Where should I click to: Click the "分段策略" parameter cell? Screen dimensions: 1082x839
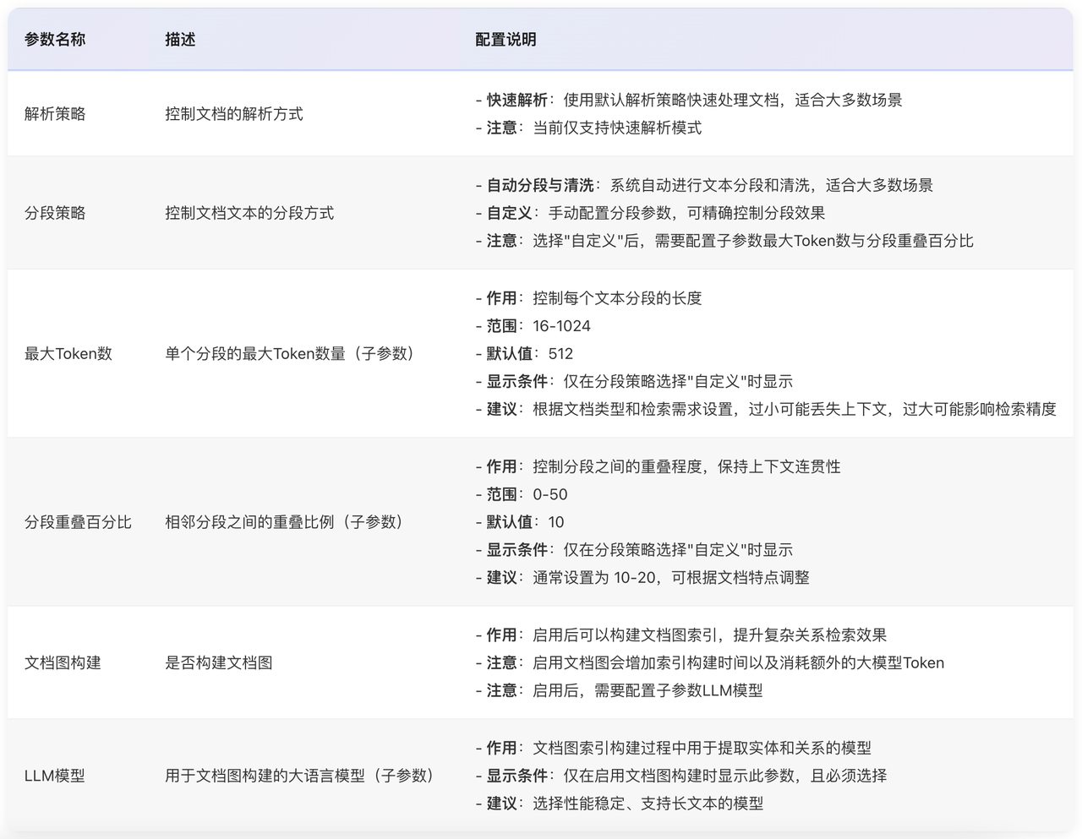[56, 213]
